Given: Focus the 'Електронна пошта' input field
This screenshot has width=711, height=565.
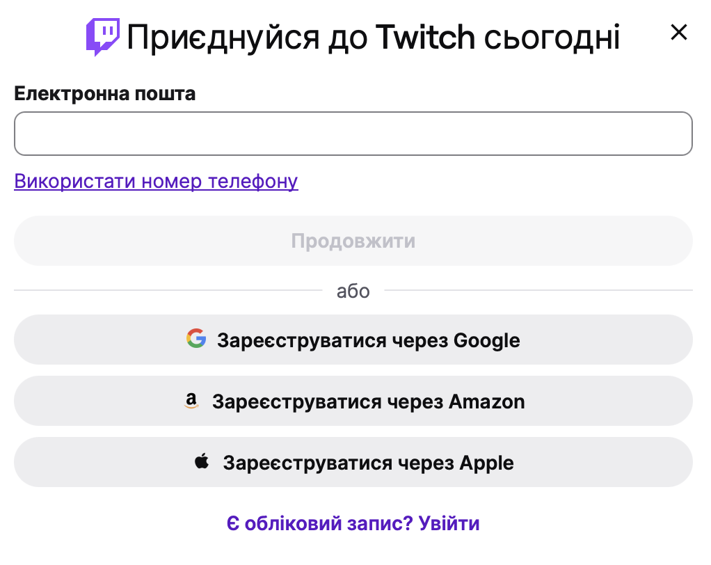Looking at the screenshot, I should pos(353,133).
